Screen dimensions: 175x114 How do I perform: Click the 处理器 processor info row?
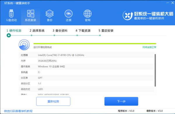(87, 55)
